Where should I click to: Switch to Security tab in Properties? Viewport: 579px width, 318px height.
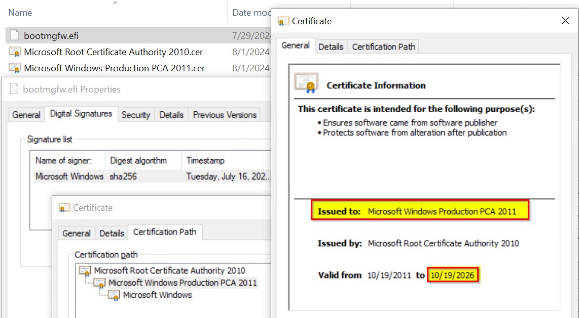[135, 115]
